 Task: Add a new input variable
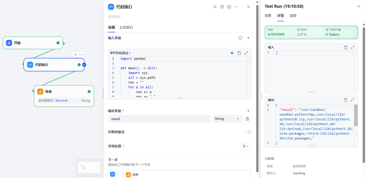pyautogui.click(x=248, y=38)
